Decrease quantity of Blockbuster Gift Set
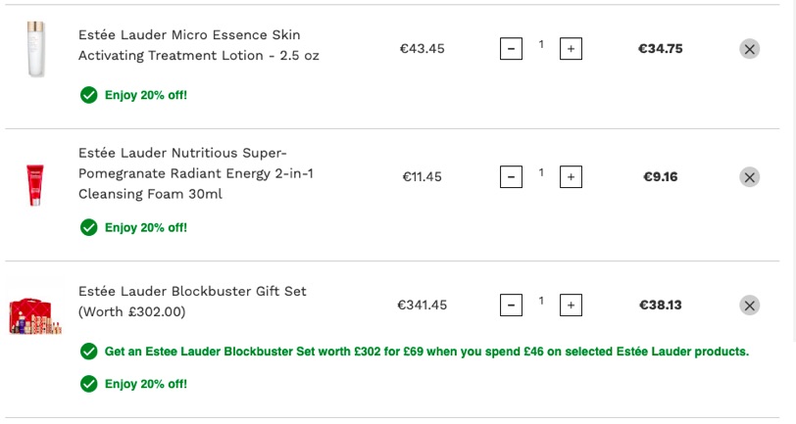Screen dimensions: 796x424 click(511, 306)
